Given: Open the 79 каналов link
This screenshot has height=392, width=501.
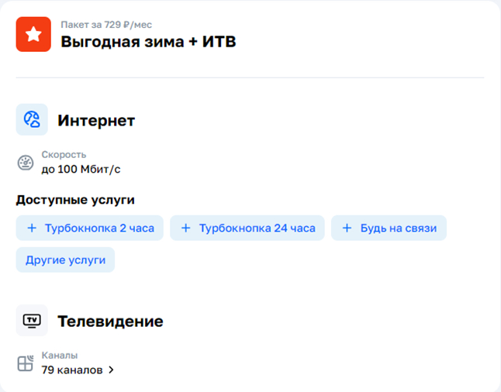Looking at the screenshot, I should 72,370.
